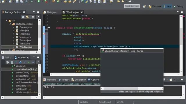Expand the Main.java tree node
This screenshot has width=186, height=104.
[x=13, y=31]
